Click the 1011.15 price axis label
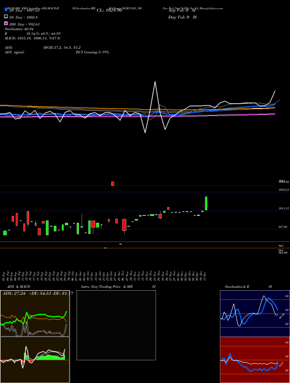 (284, 208)
